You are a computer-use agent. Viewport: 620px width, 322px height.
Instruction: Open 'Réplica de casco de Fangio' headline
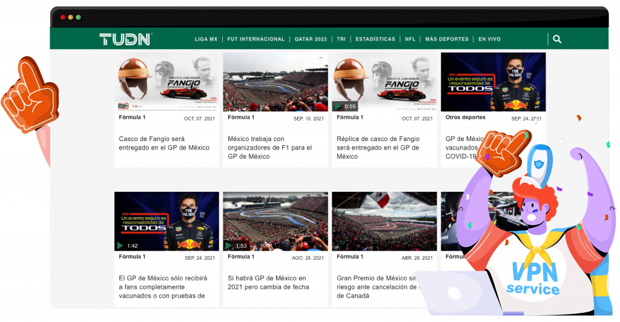click(x=378, y=147)
